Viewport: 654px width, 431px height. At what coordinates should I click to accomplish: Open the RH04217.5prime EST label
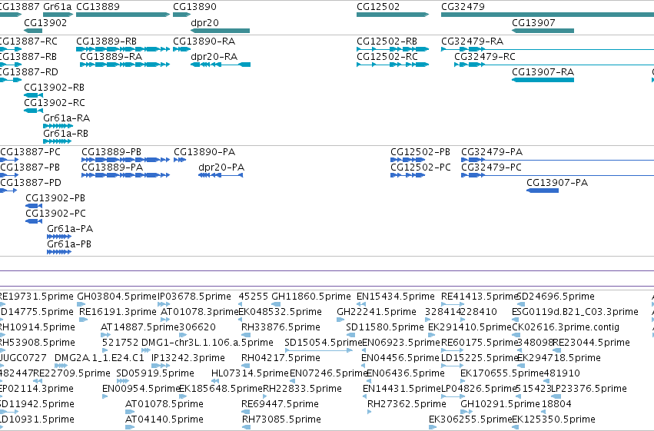pyautogui.click(x=281, y=359)
